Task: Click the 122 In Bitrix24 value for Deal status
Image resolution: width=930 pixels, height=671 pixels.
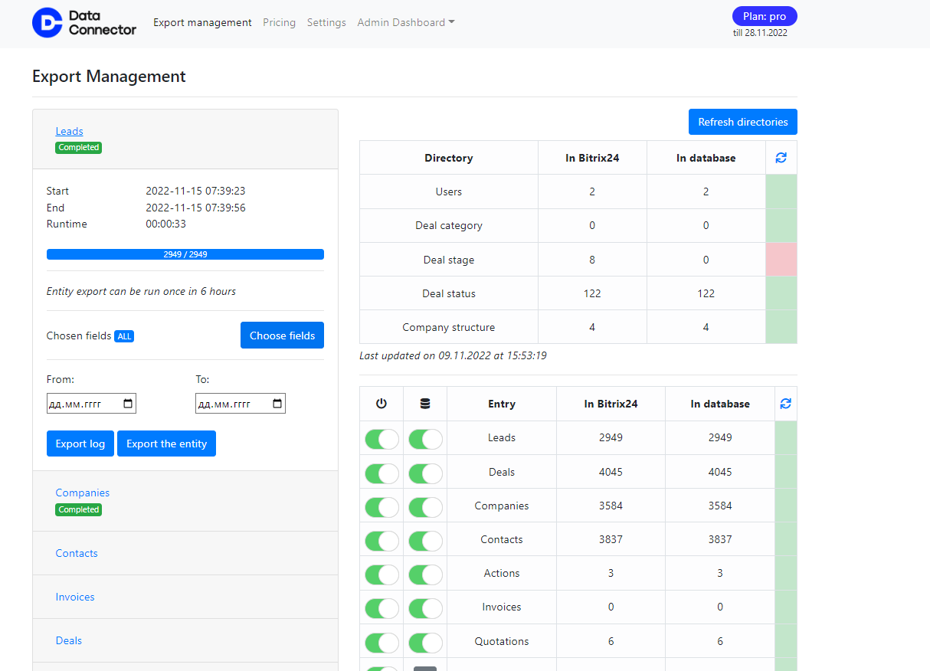Action: point(592,293)
